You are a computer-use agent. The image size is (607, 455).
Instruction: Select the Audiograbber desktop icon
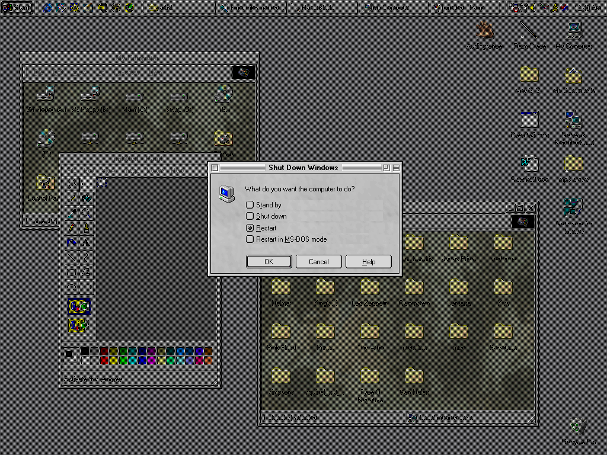(485, 36)
